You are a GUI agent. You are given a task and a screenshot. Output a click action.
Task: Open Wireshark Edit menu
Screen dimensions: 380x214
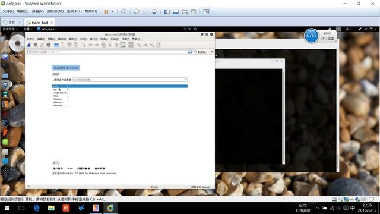[41, 39]
